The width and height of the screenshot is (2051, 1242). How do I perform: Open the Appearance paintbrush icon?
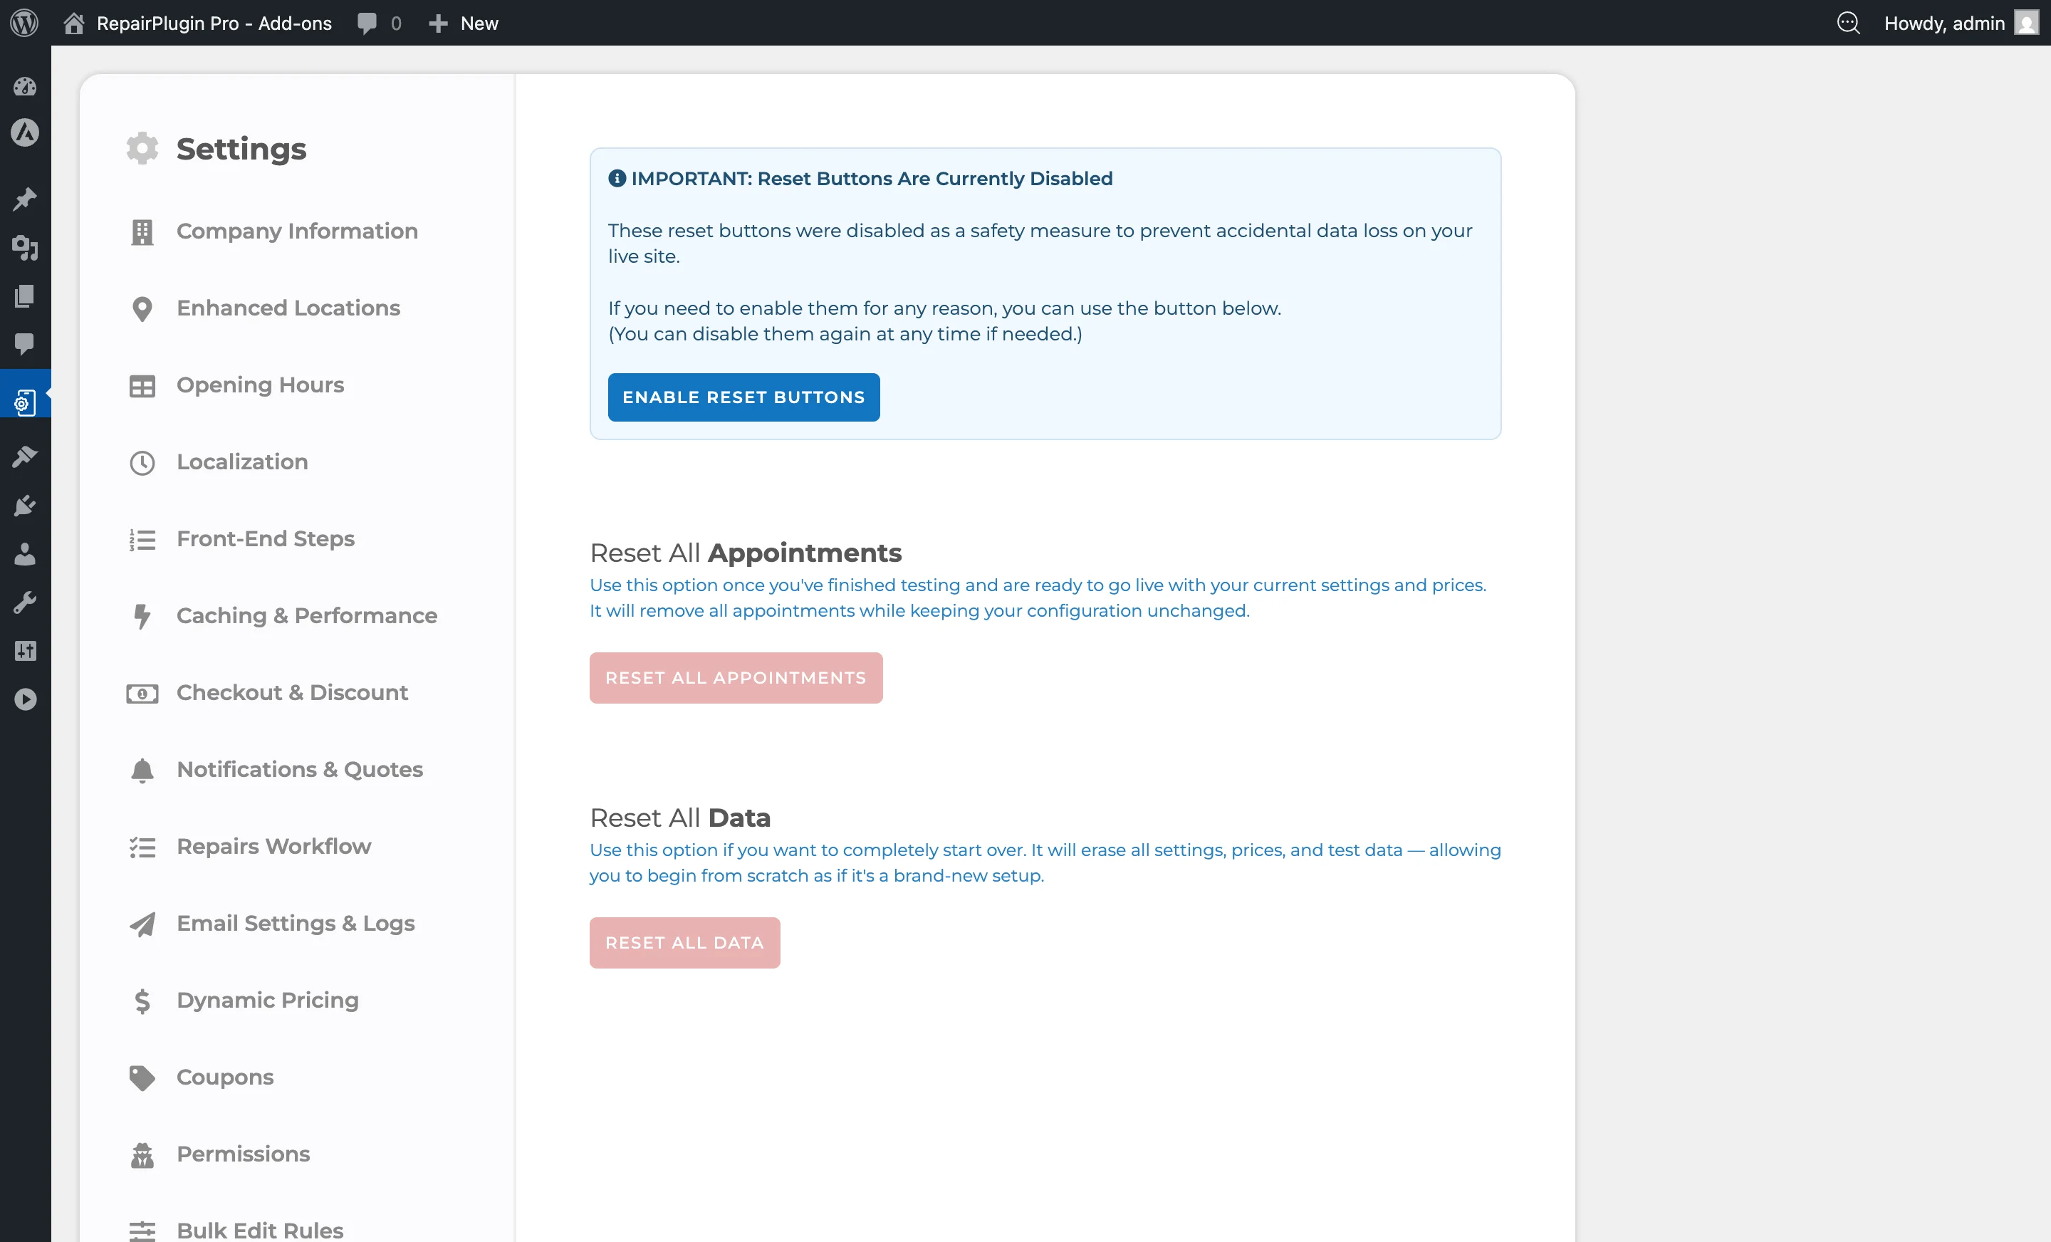click(x=25, y=456)
